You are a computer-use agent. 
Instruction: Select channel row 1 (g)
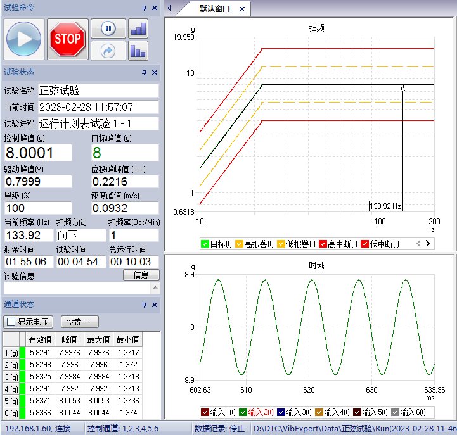tap(11, 353)
